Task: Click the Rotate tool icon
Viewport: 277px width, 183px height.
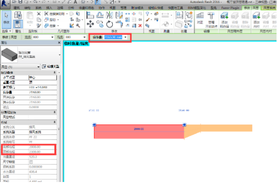Action: (x=109, y=24)
